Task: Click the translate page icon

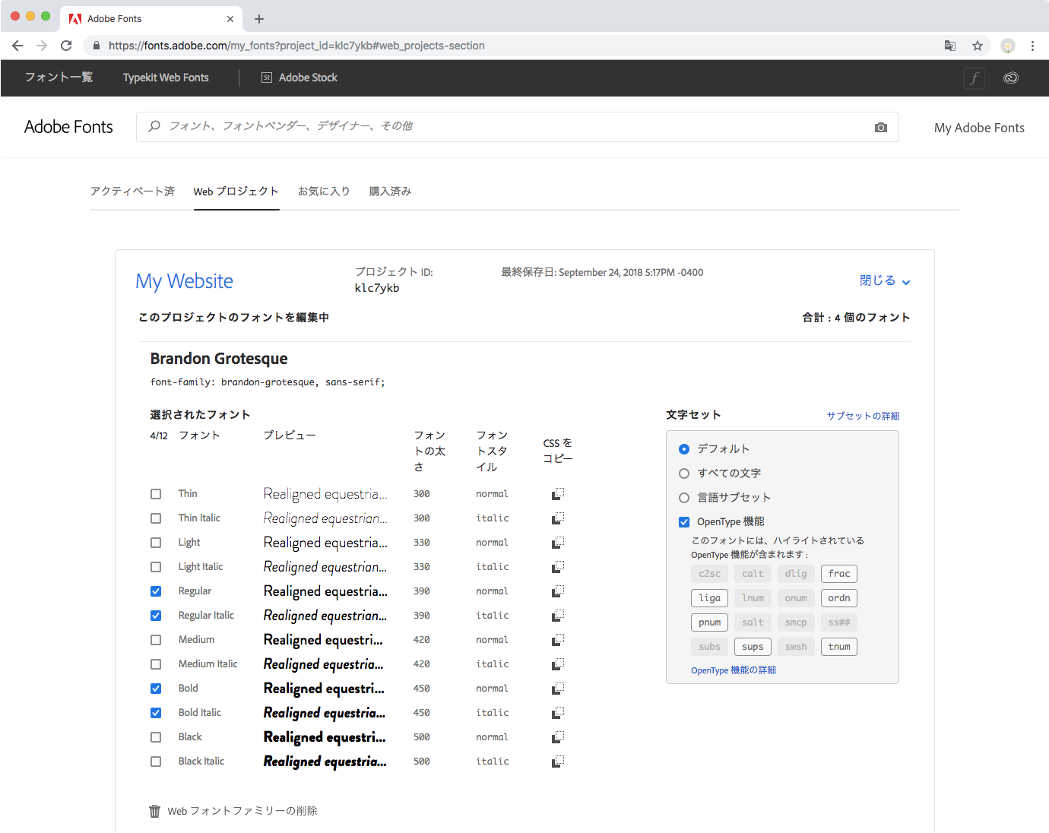Action: [950, 46]
